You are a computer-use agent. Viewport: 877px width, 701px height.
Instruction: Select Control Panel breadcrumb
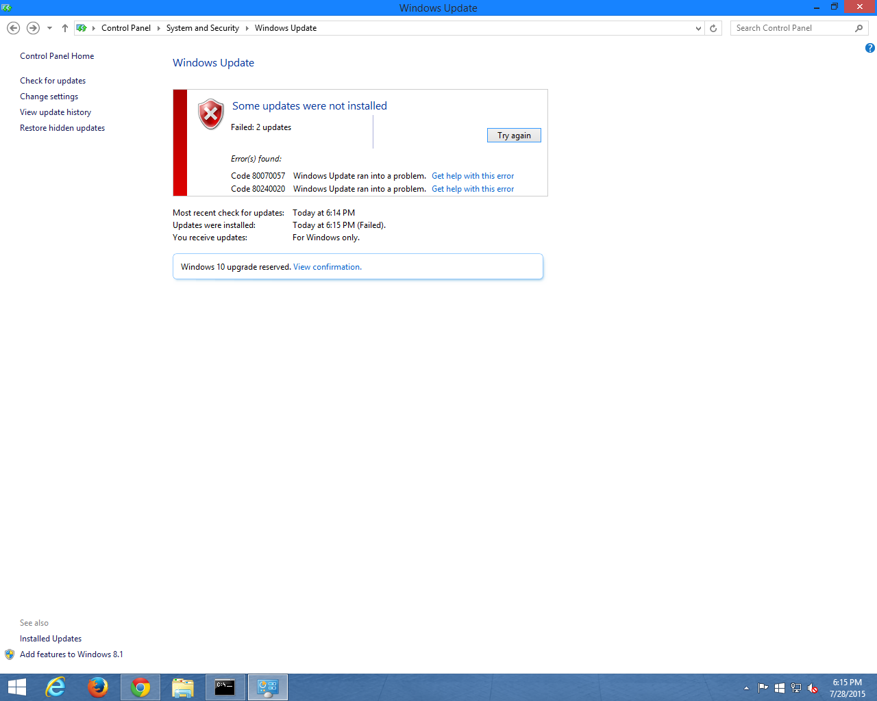click(x=126, y=28)
